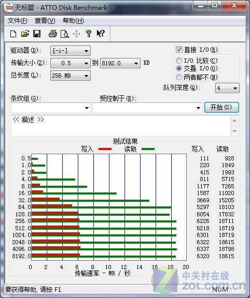The image size is (250, 298).
Task: Click the red 写入 legend swatch
Action: 105,149
